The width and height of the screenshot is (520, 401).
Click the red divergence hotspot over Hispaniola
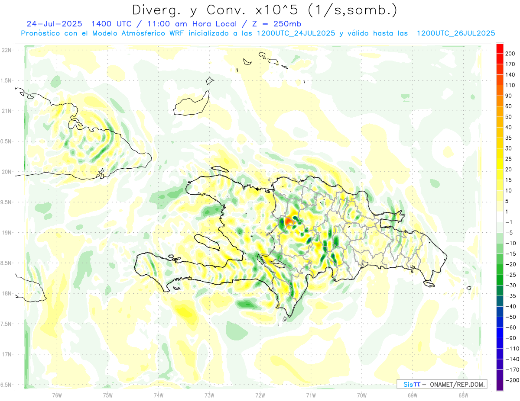(289, 221)
